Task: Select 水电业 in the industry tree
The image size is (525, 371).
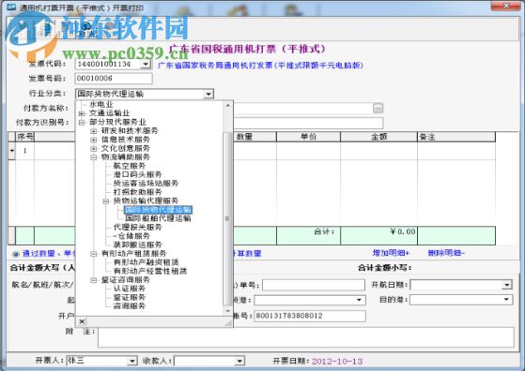Action: tap(101, 105)
